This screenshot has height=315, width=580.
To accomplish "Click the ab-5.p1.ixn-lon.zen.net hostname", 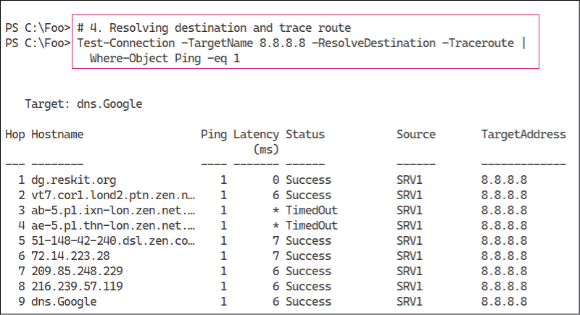I will pos(113,211).
